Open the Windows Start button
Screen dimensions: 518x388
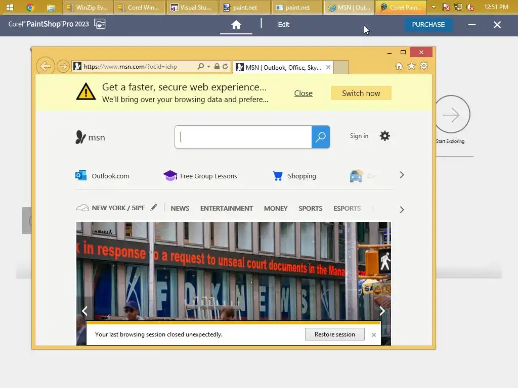10,7
